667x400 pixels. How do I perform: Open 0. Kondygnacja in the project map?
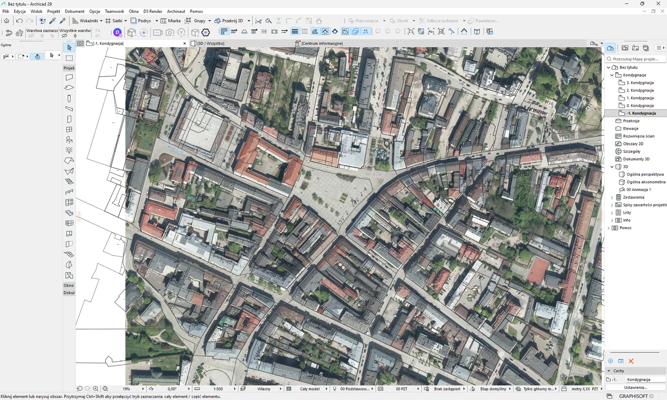tap(640, 105)
